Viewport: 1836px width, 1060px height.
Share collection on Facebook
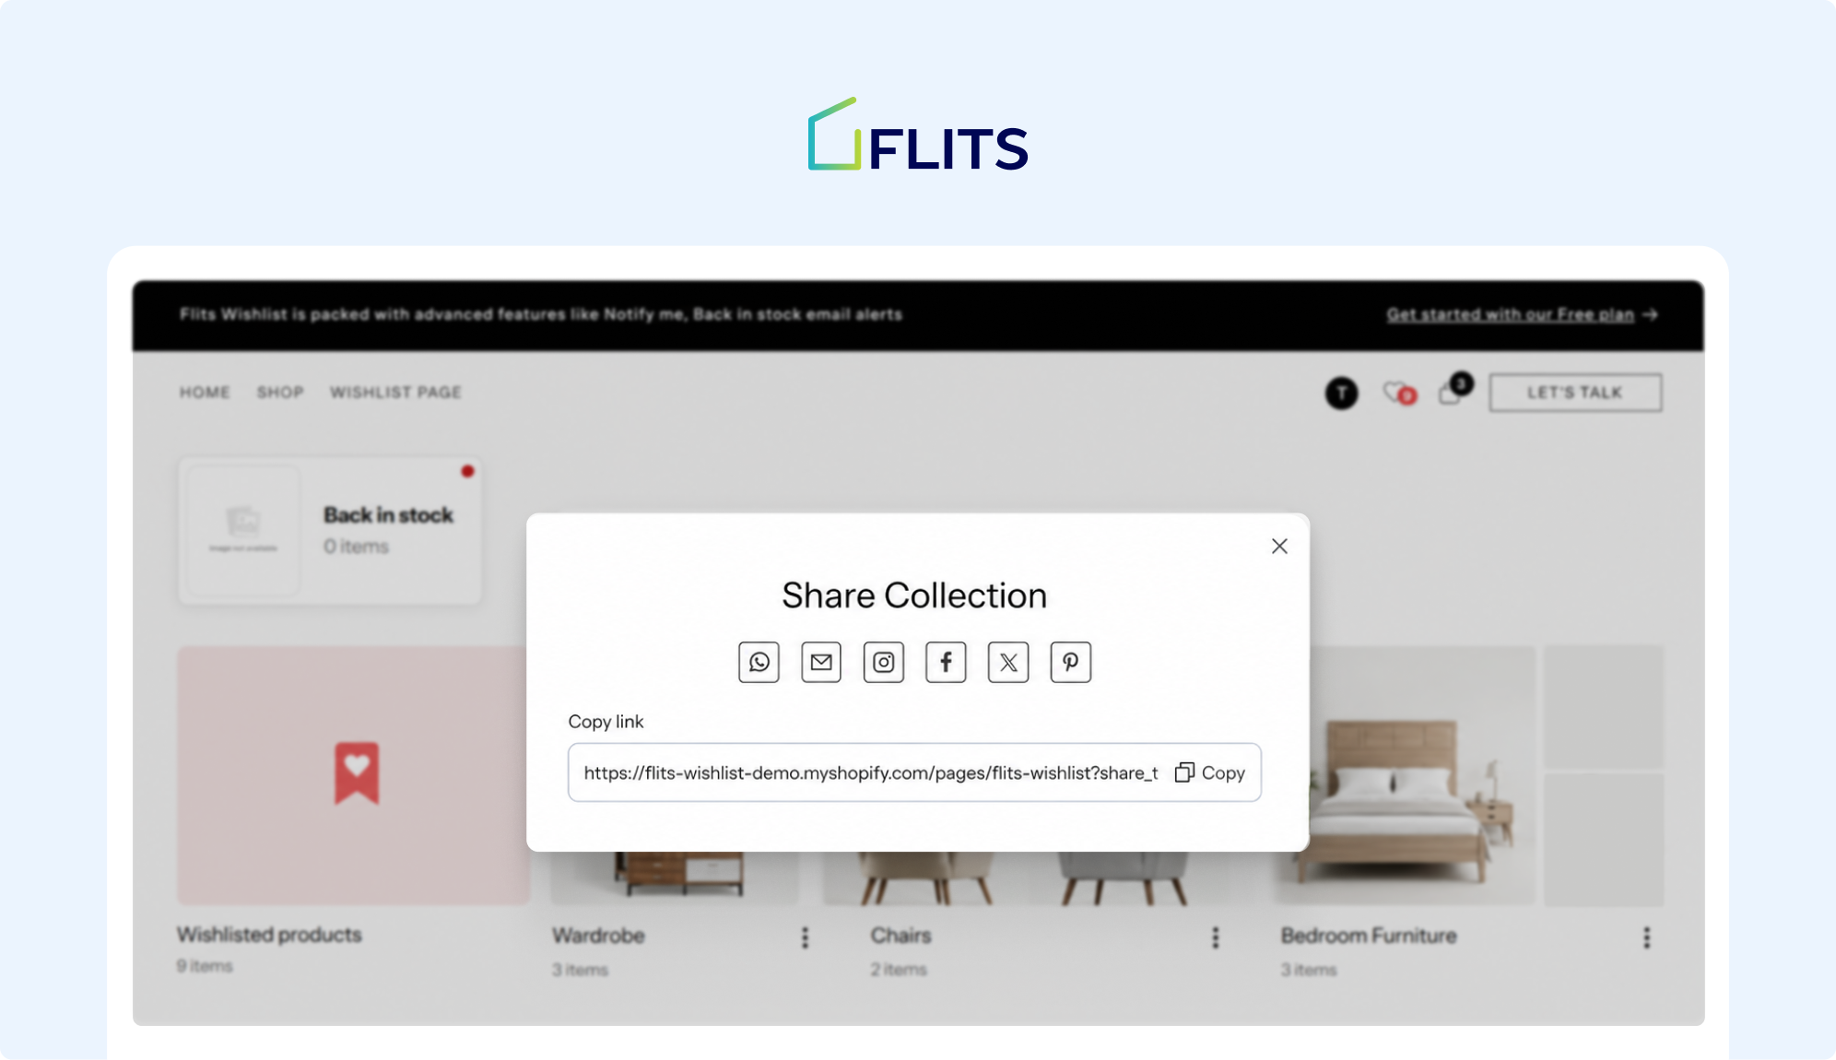(946, 662)
